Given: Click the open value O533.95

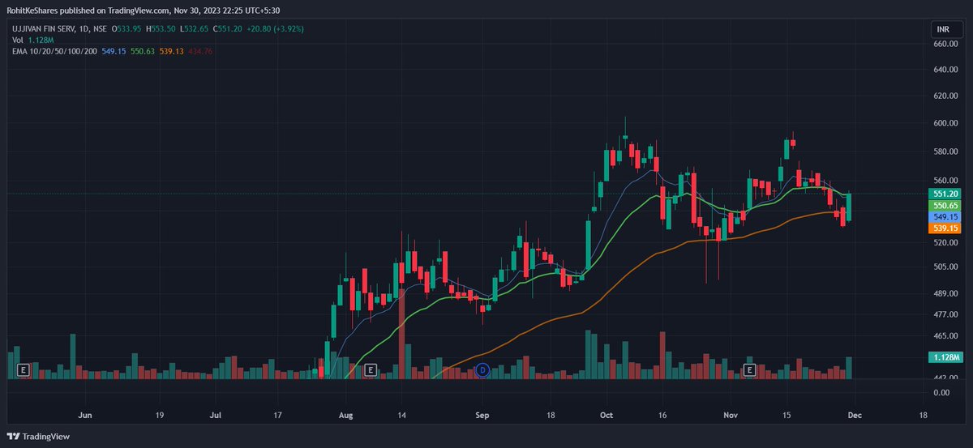Looking at the screenshot, I should pos(127,28).
